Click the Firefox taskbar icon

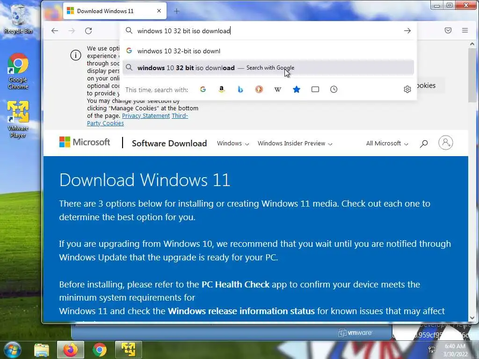70,350
